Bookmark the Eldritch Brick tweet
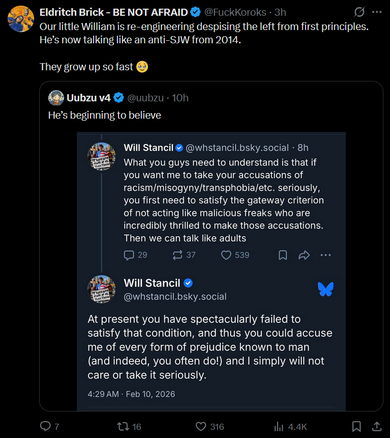This screenshot has width=390, height=438. (357, 426)
